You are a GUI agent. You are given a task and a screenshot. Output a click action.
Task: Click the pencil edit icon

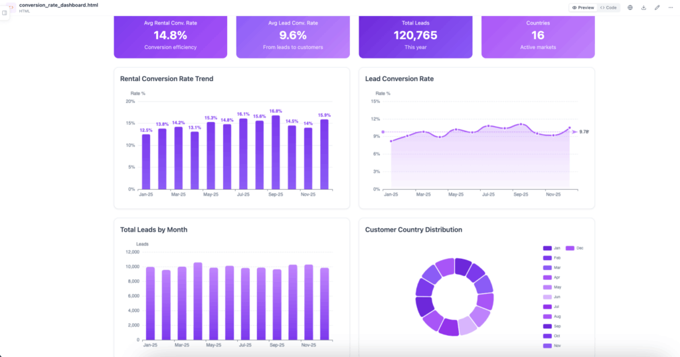coord(657,7)
